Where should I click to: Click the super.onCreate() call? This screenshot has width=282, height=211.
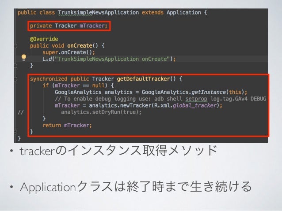pos(69,52)
